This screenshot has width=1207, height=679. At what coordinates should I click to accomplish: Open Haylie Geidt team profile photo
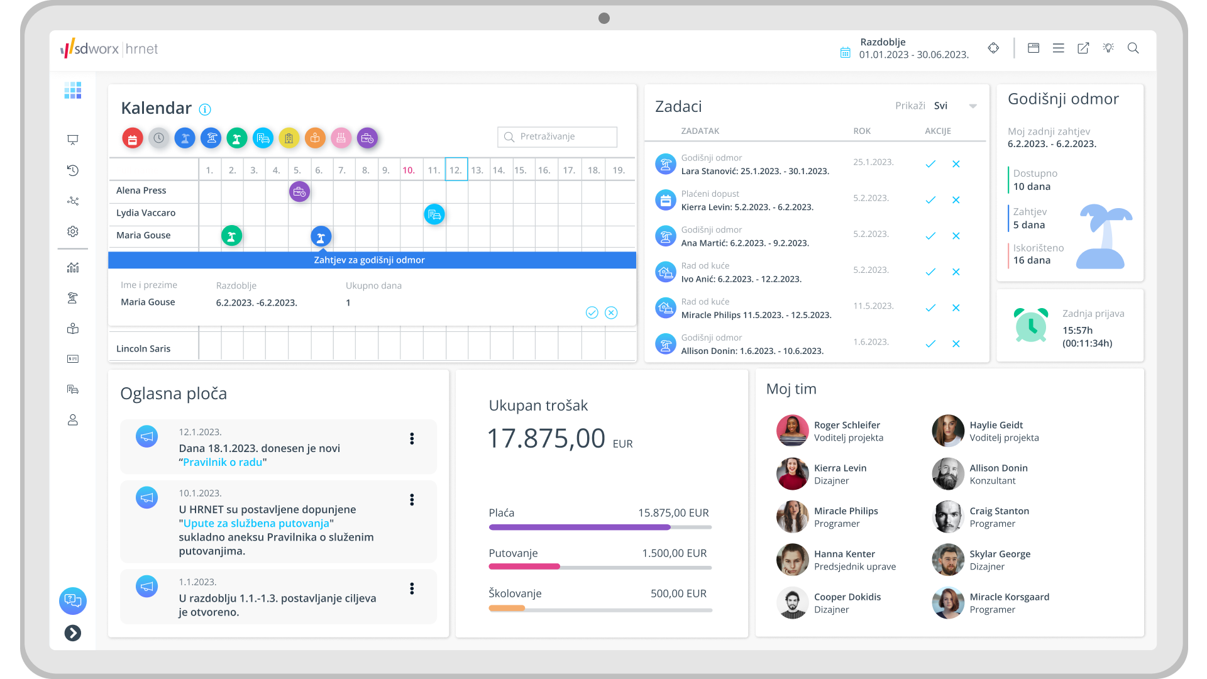(x=948, y=431)
